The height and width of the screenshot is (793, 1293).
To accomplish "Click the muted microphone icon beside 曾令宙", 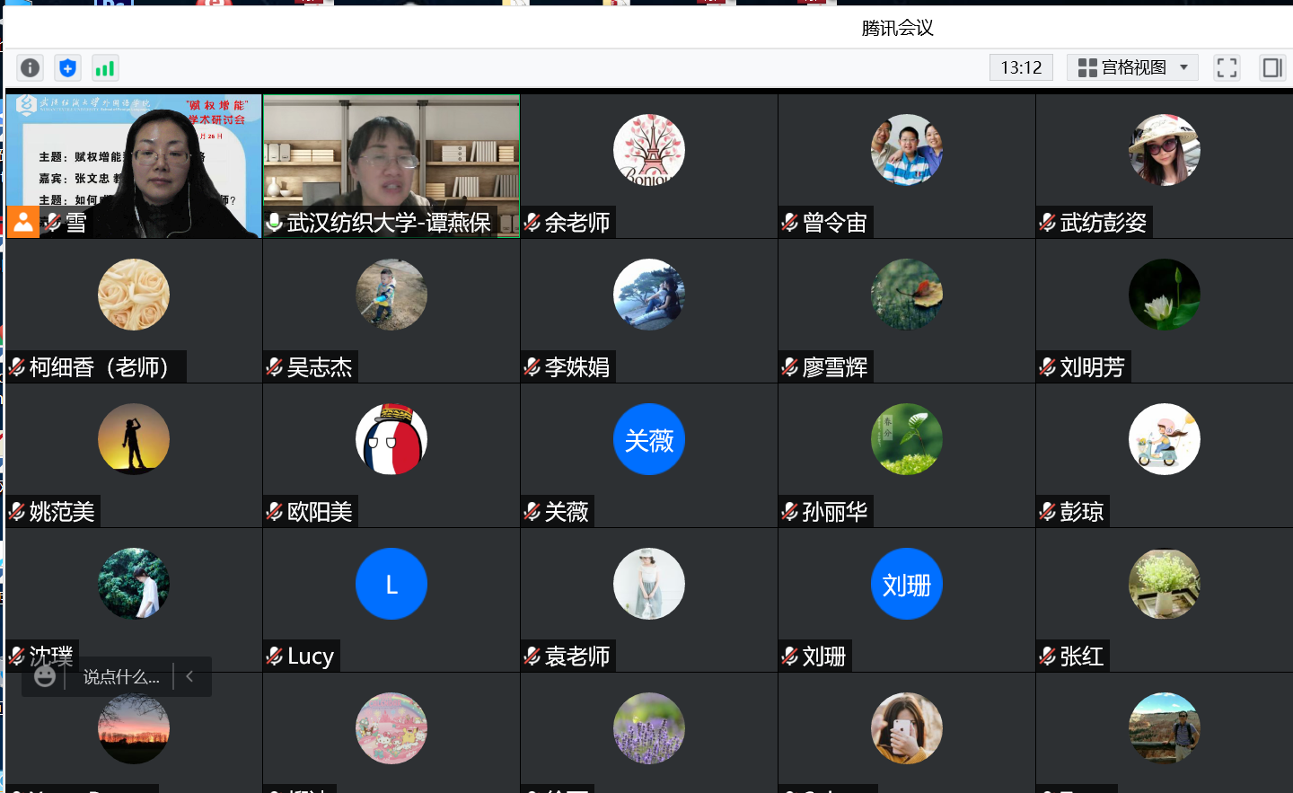I will click(x=790, y=223).
